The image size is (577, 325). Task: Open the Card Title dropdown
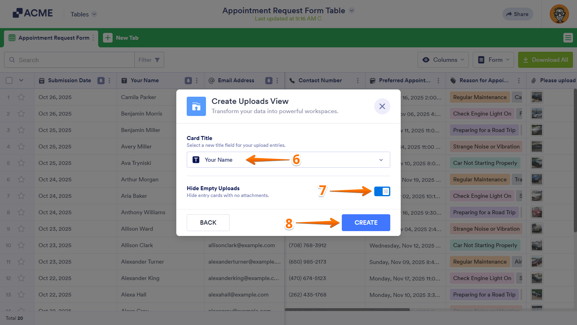tap(288, 160)
